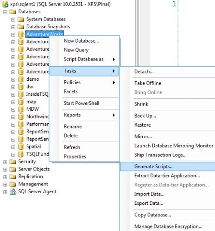Click Generate Scripts... menu item
Viewport: 215px width, 231px height.
[x=168, y=167]
